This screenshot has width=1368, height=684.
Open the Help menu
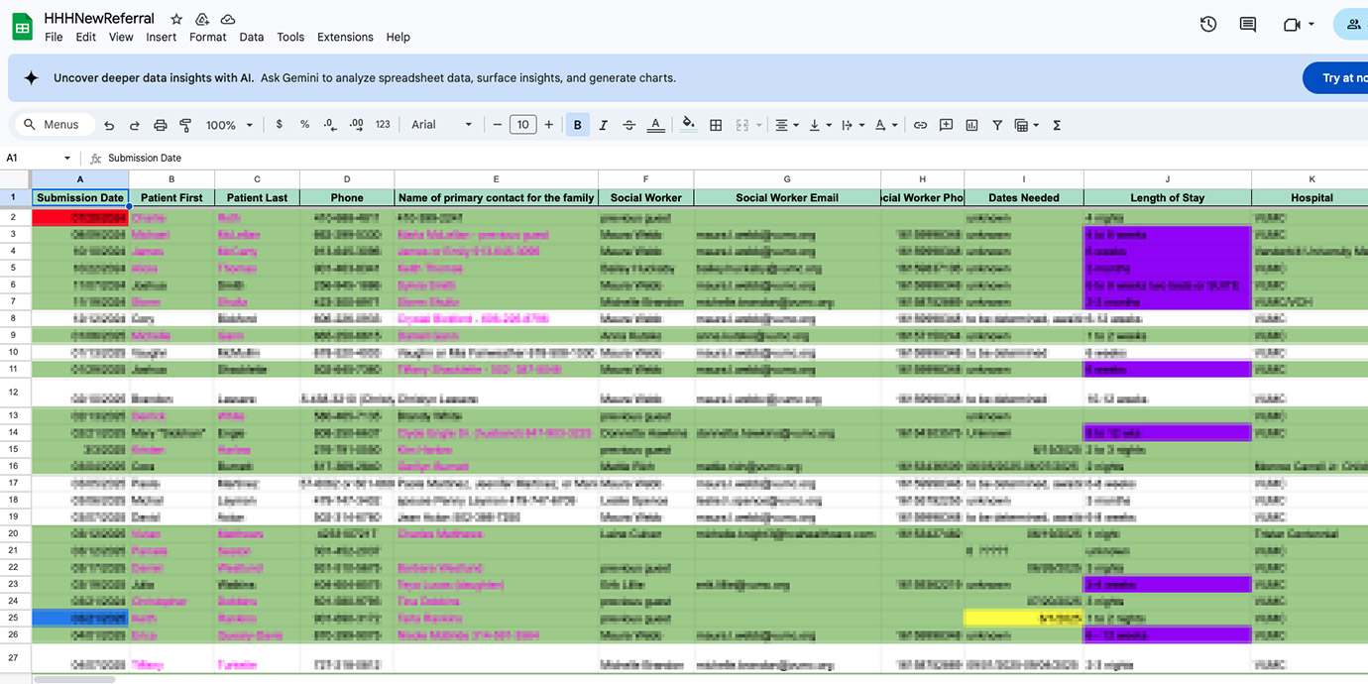click(x=398, y=37)
